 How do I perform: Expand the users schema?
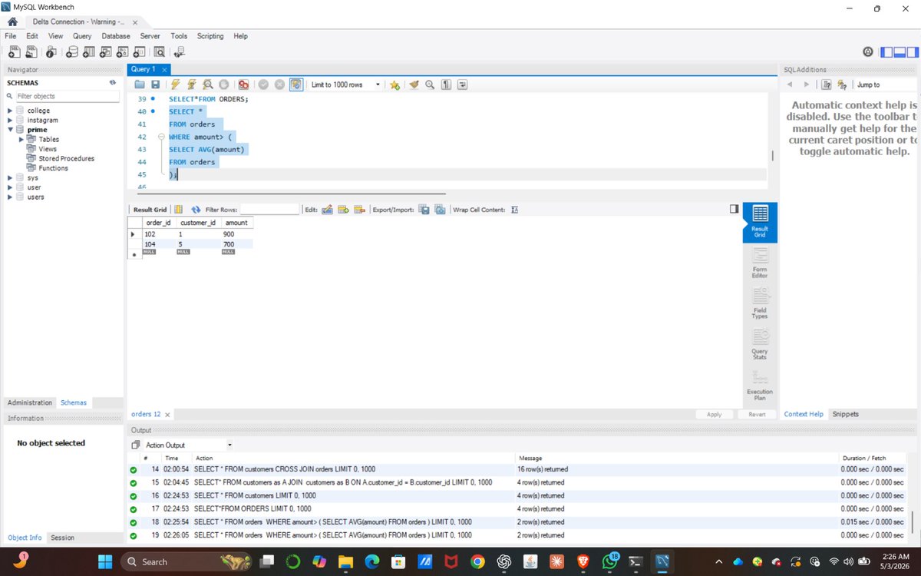pyautogui.click(x=10, y=197)
